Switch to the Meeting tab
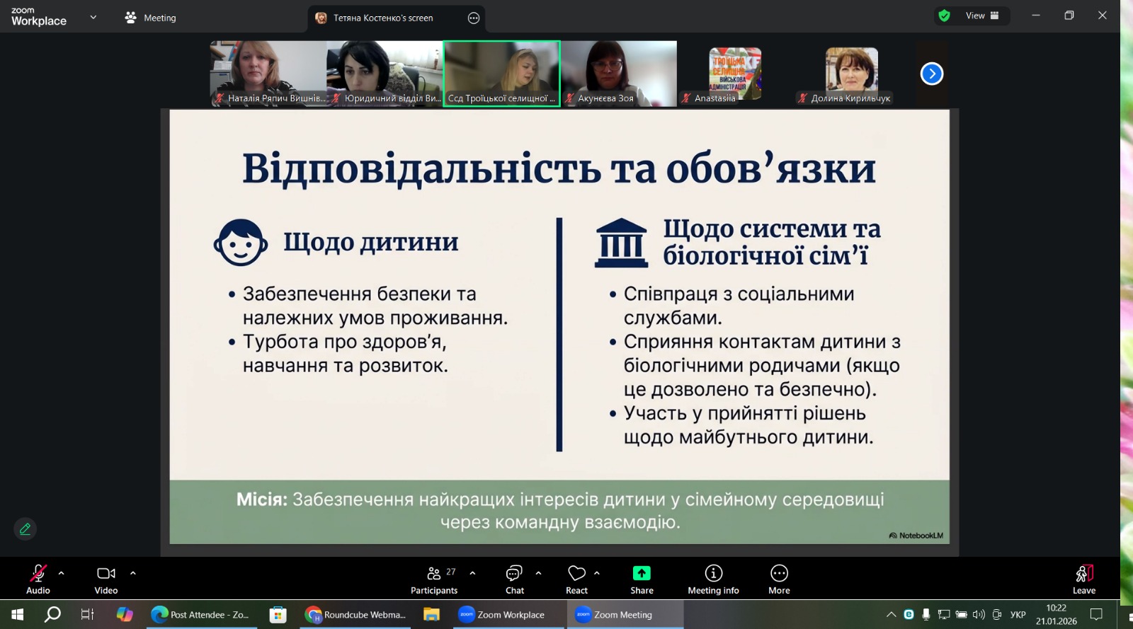1133x629 pixels. (x=151, y=18)
